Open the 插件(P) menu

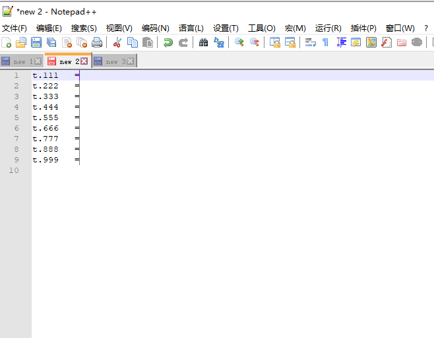click(363, 28)
